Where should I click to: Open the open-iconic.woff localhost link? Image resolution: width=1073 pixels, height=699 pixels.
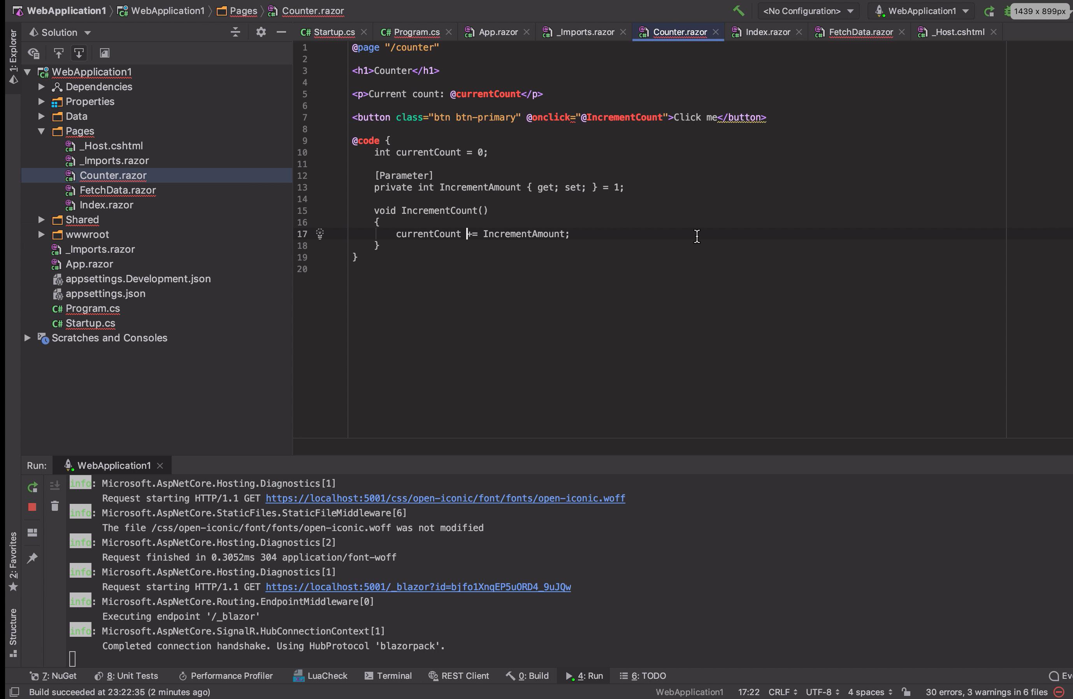(x=446, y=498)
